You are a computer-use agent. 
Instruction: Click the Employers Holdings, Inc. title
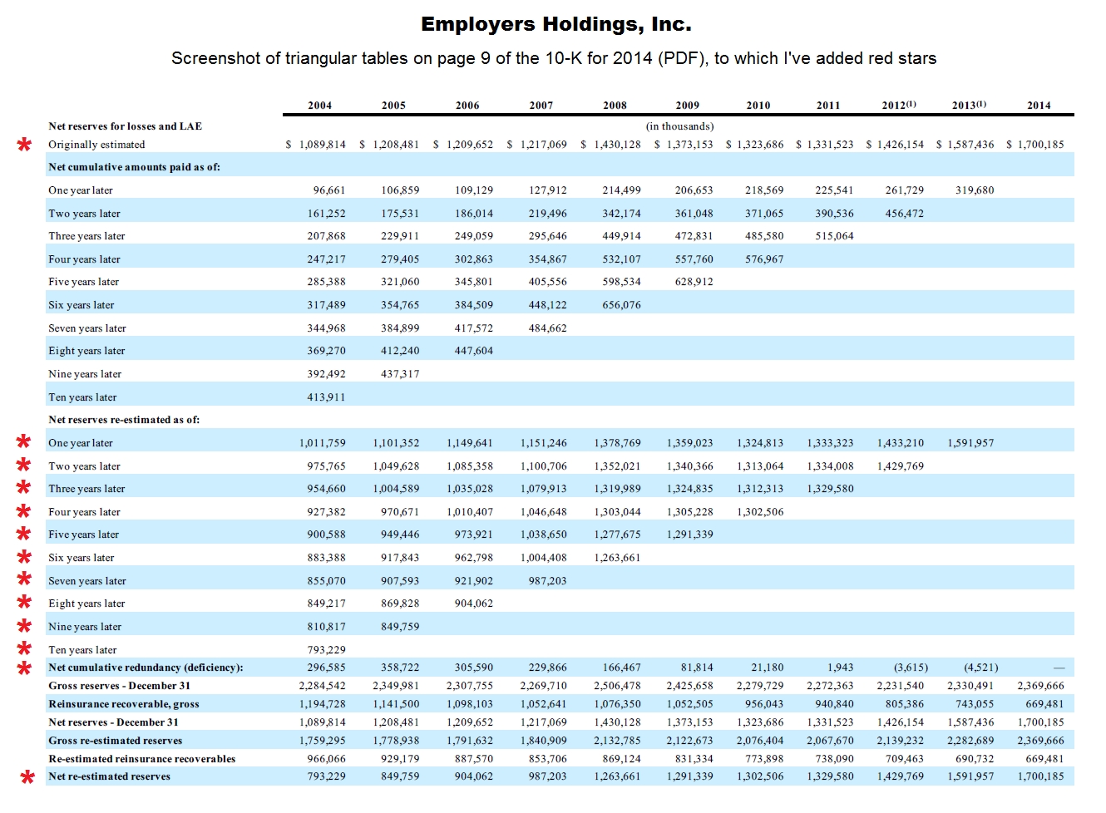(x=556, y=24)
